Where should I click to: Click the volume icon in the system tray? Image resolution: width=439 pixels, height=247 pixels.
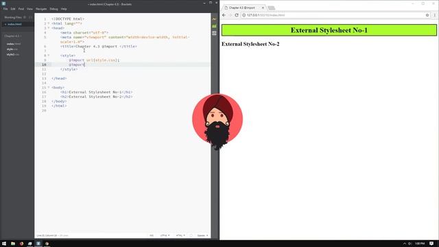pyautogui.click(x=410, y=244)
